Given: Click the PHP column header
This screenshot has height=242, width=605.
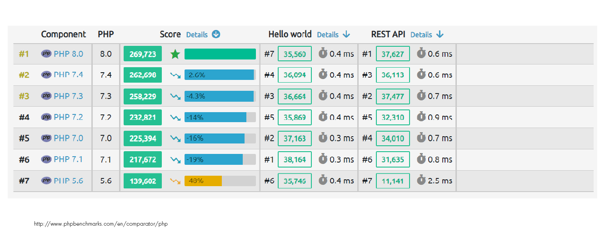Looking at the screenshot, I should coord(106,35).
